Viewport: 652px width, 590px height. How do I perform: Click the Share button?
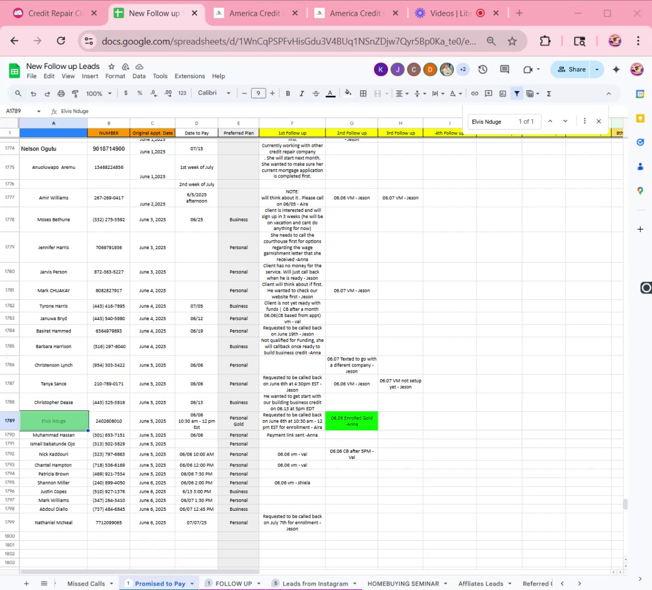pos(572,69)
